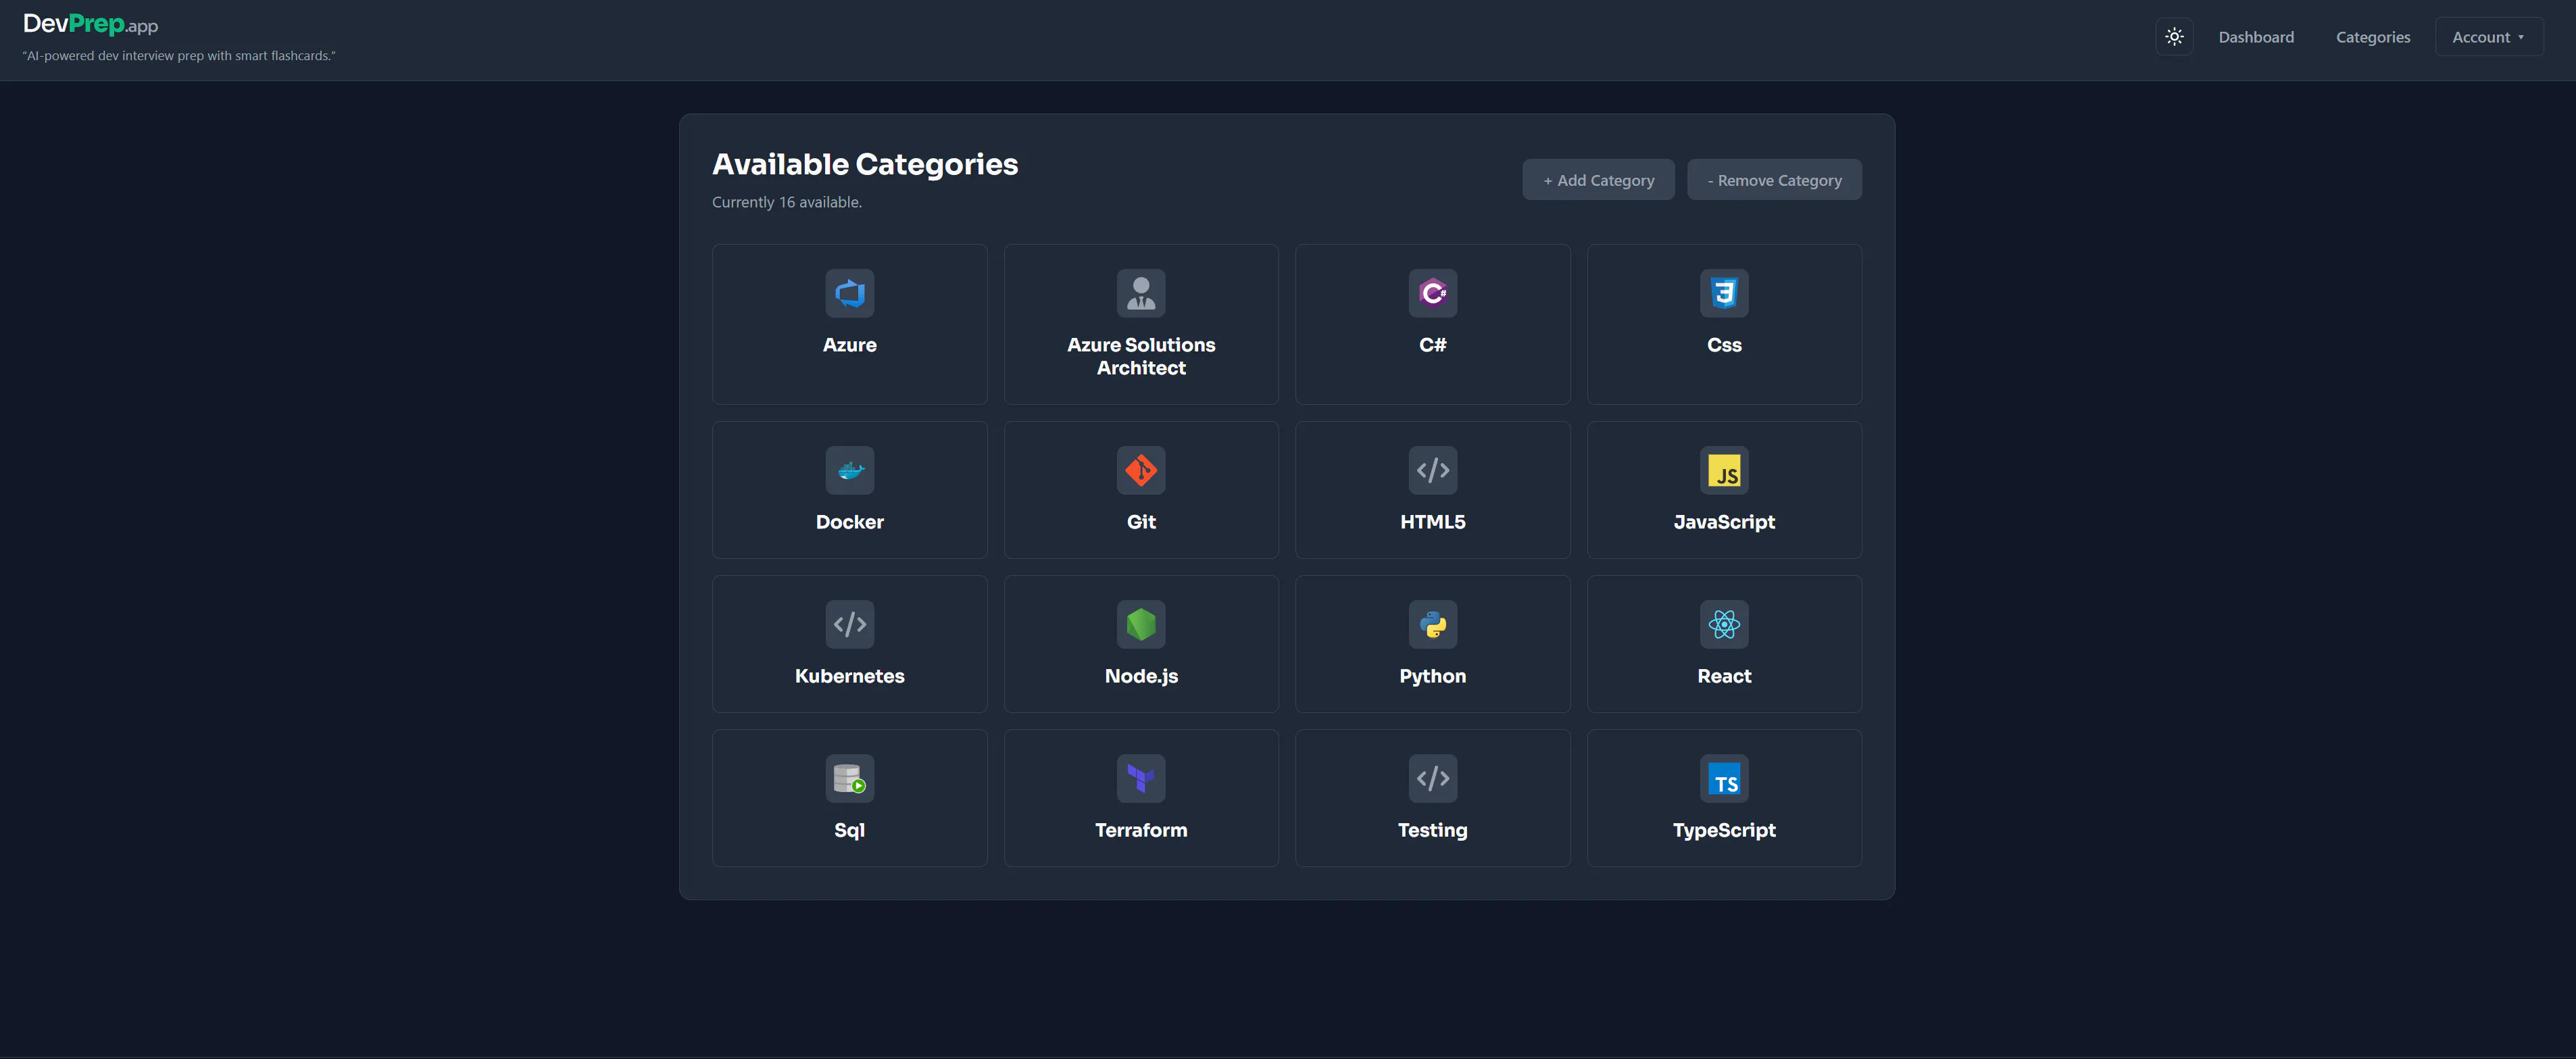
Task: Open the Testing code-bracket icon
Action: 1432,778
